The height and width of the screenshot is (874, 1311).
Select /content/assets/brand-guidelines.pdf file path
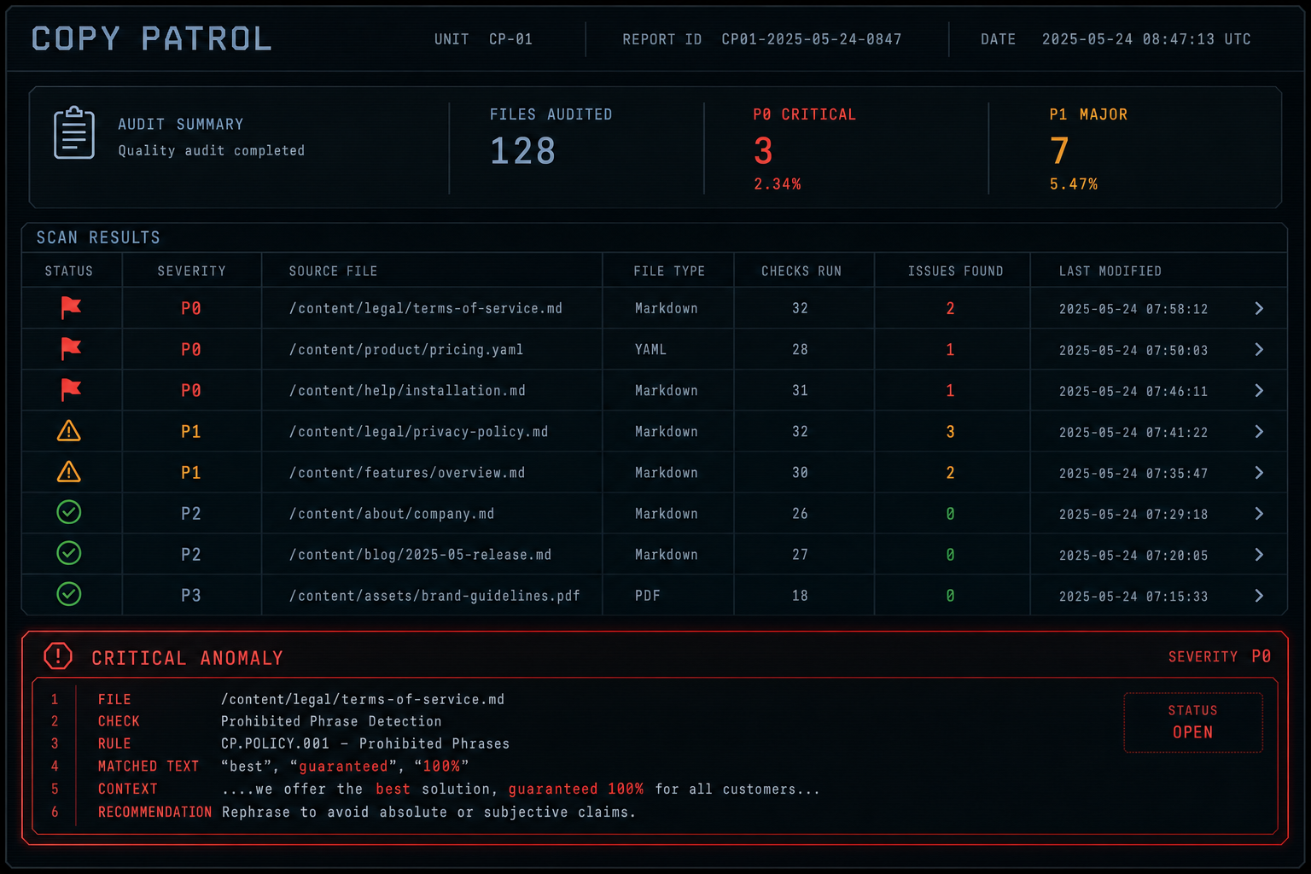pos(434,595)
